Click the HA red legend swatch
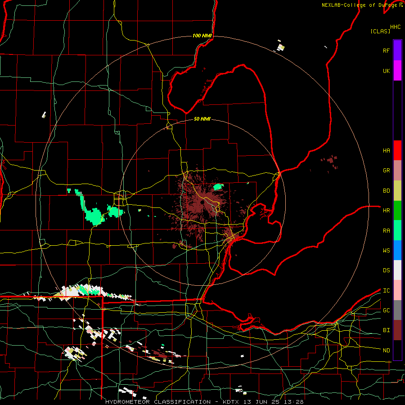Screen dimensions: 405x405 click(397, 150)
